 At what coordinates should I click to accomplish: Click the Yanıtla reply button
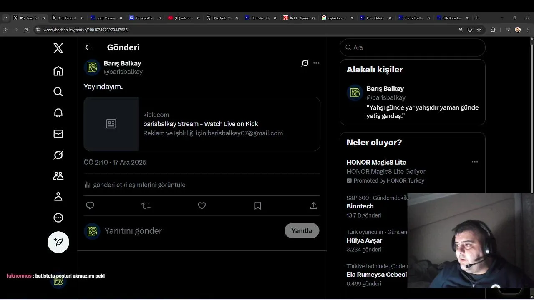(x=302, y=230)
